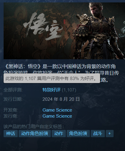Click the release date 2024 年 8 月 20 日
The image size is (125, 151).
click(61, 99)
